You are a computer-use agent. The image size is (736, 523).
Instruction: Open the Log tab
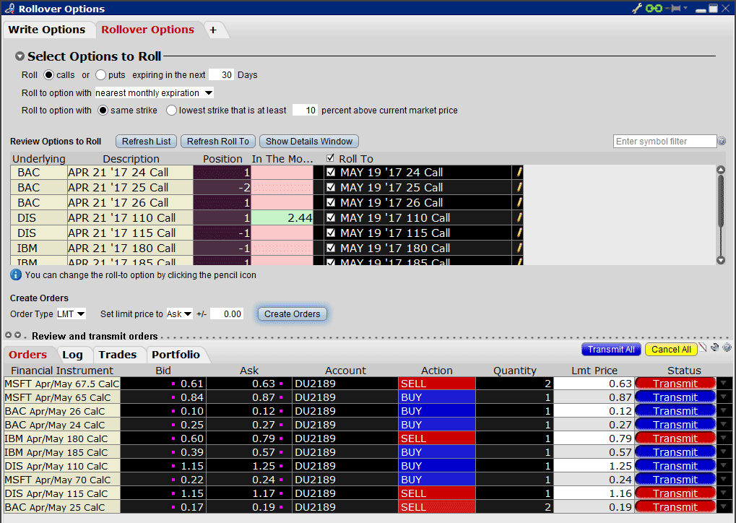point(72,355)
